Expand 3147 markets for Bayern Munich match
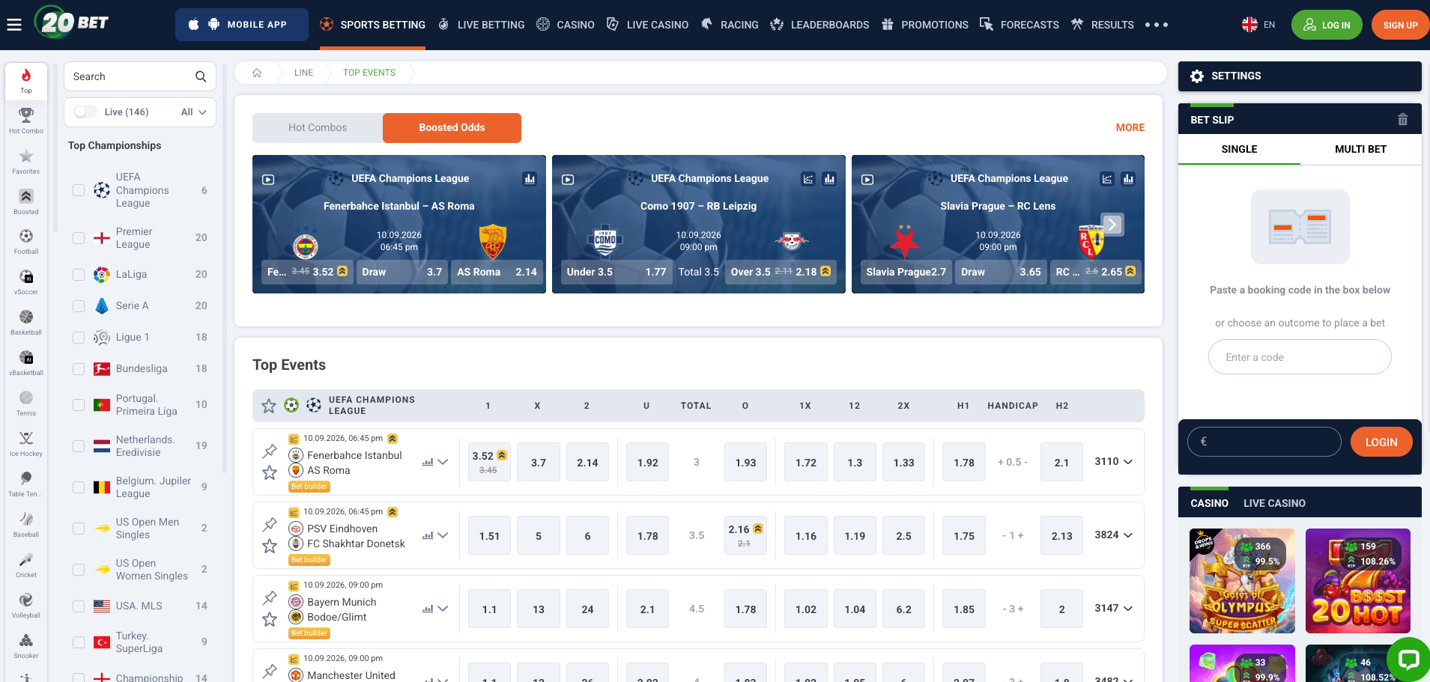 [x=1114, y=609]
